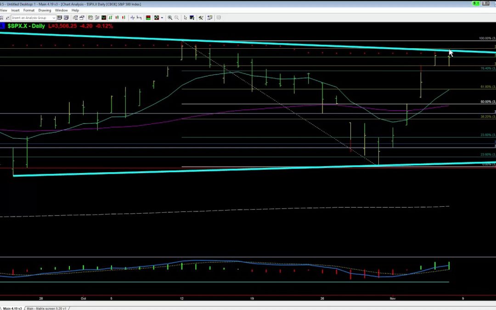Click the L=3,506.25 last price text
496x310 pixels.
pyautogui.click(x=62, y=26)
